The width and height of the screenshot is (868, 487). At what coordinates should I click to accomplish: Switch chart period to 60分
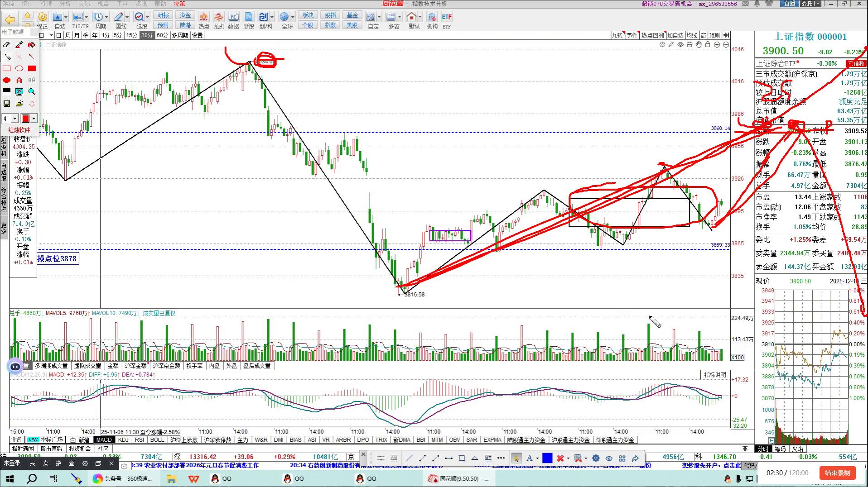(162, 35)
